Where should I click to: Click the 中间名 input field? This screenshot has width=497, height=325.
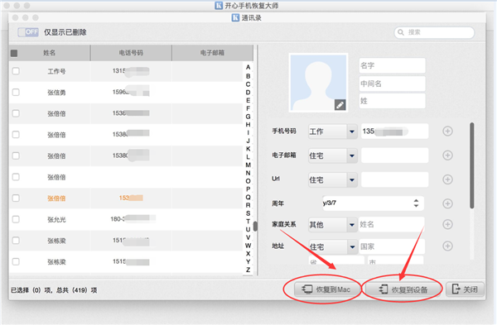click(392, 84)
